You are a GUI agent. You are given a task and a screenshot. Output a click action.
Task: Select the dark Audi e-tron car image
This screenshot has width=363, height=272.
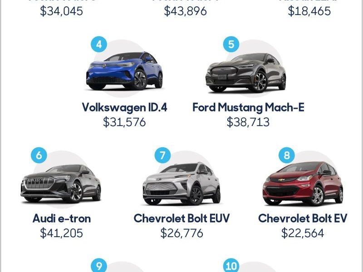point(61,184)
